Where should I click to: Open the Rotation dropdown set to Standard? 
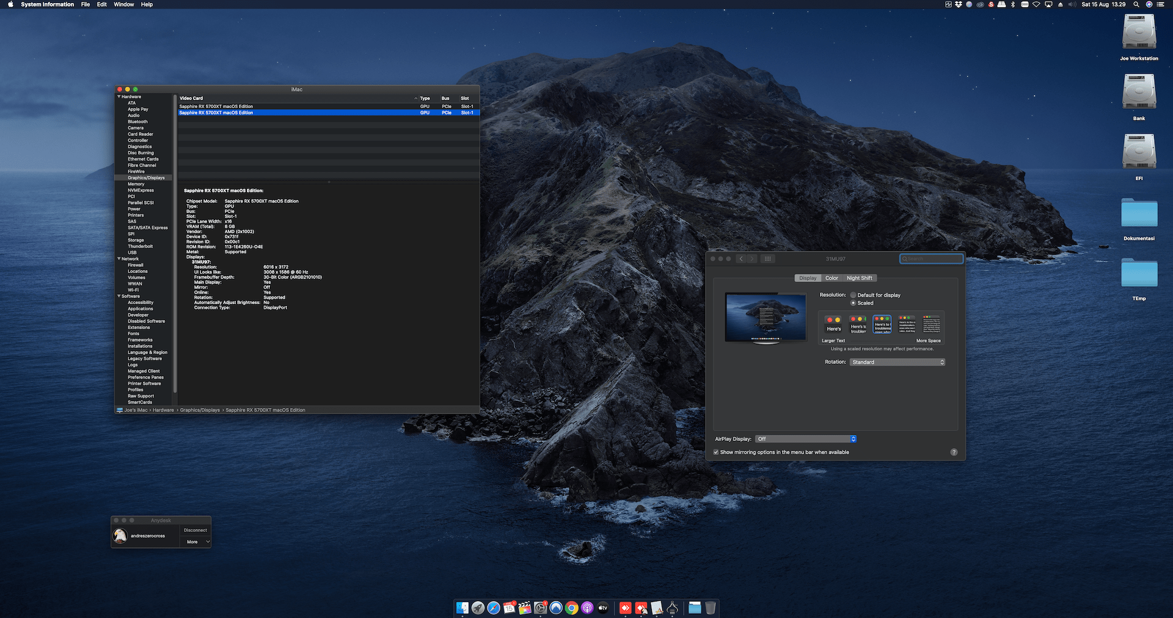click(897, 362)
